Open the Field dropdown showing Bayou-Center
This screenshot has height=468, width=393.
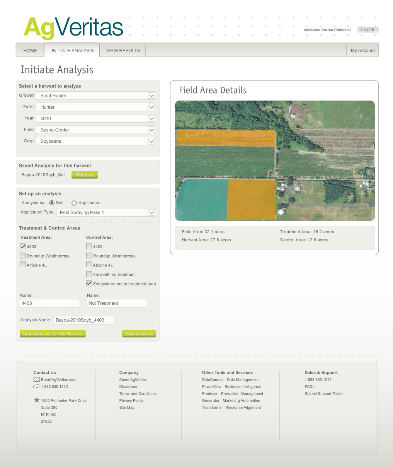(96, 130)
